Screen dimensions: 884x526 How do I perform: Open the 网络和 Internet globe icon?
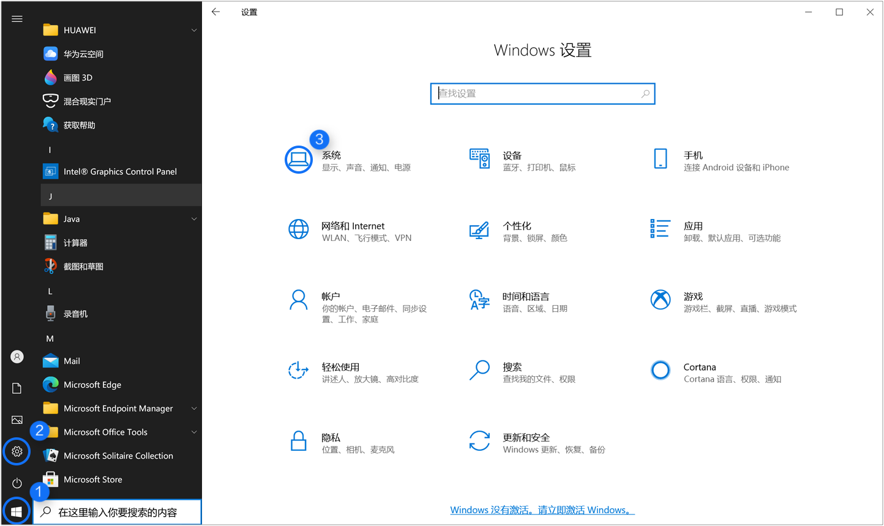(299, 229)
